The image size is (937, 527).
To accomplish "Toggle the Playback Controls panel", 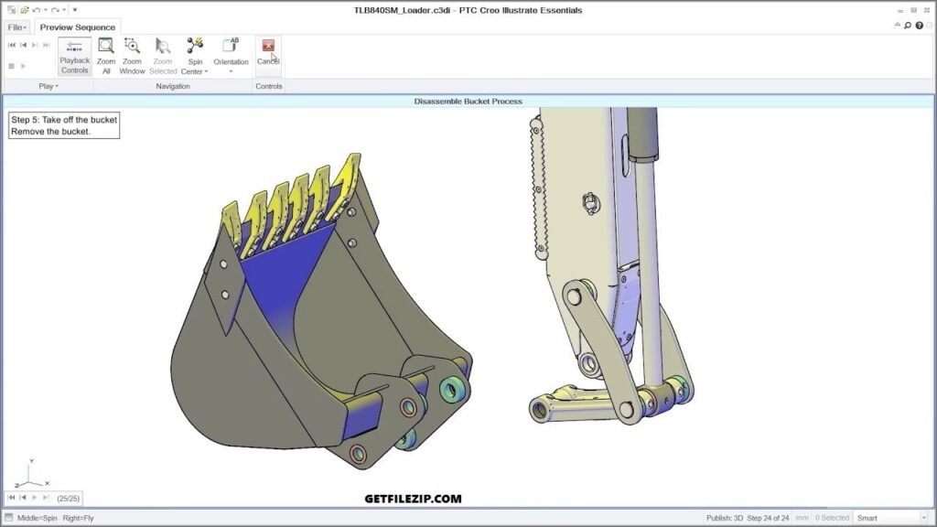I will tap(73, 57).
